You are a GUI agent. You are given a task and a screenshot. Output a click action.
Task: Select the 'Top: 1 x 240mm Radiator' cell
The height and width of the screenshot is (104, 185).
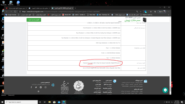(74, 58)
